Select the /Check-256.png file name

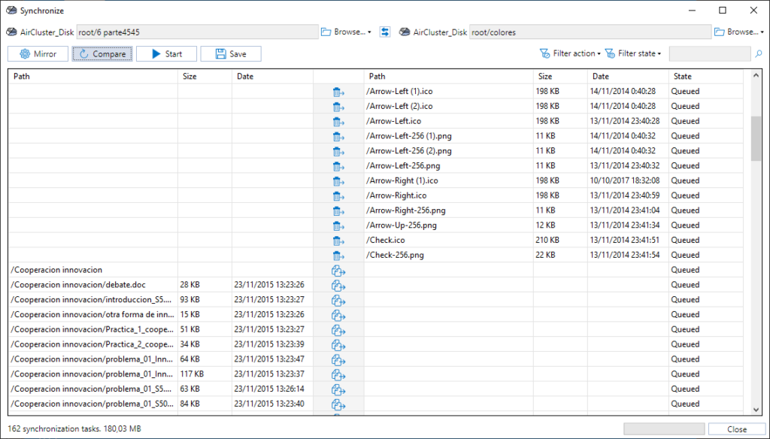tap(395, 255)
